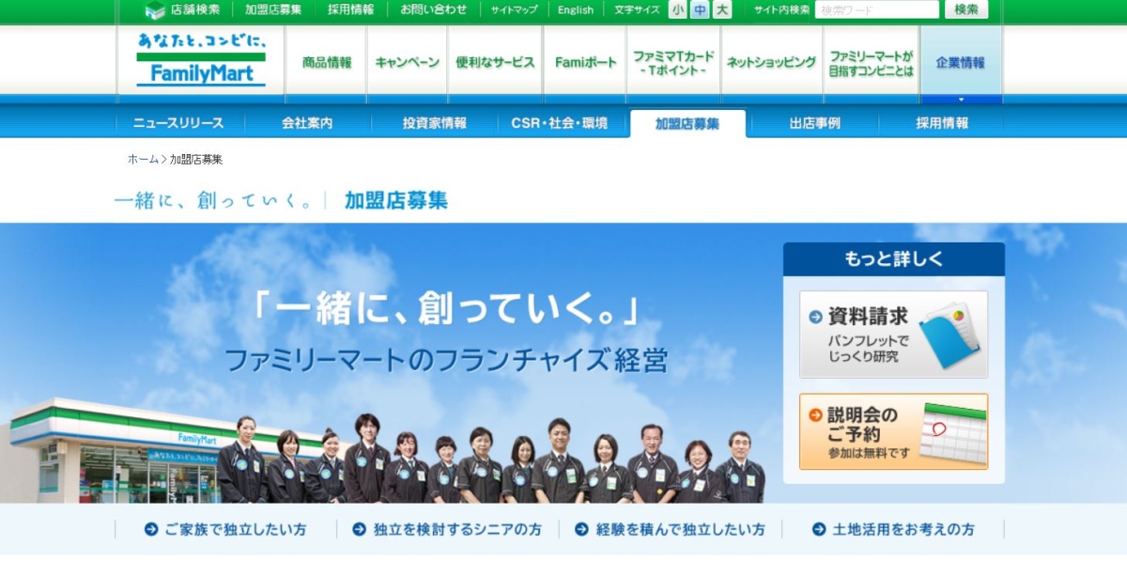1127x576 pixels.
Task: Click the サイト内検索 label
Action: 781,10
